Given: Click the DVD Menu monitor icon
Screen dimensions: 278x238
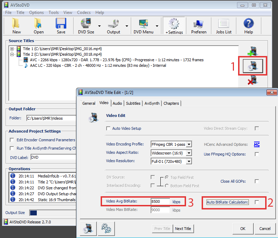Looking at the screenshot, I should click(x=143, y=23).
